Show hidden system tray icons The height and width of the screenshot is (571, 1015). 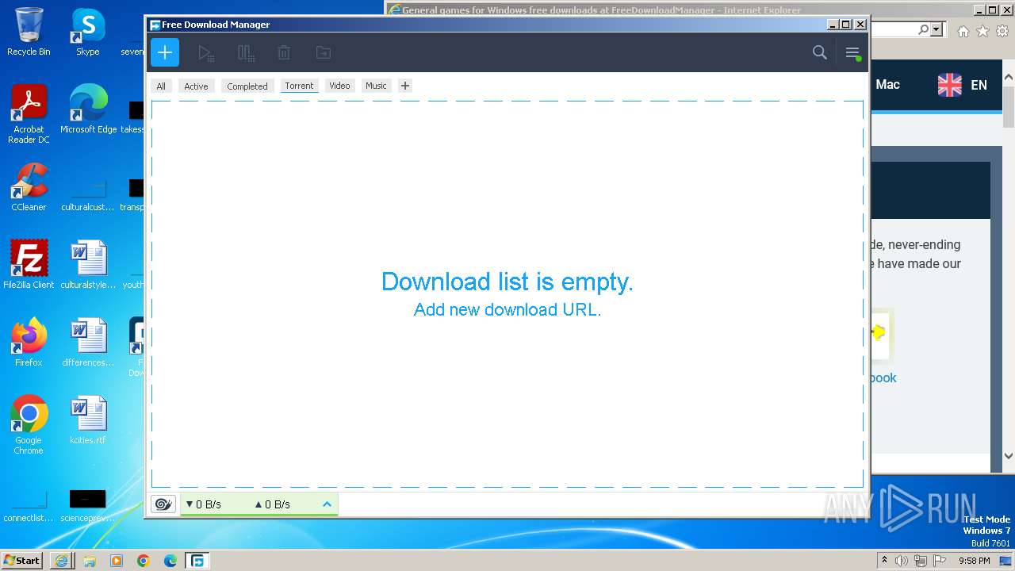click(884, 561)
